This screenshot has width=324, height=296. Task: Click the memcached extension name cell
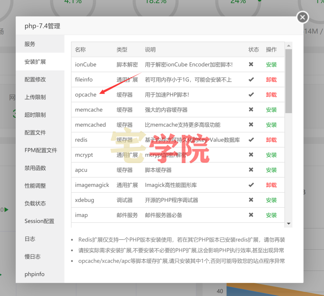90,125
